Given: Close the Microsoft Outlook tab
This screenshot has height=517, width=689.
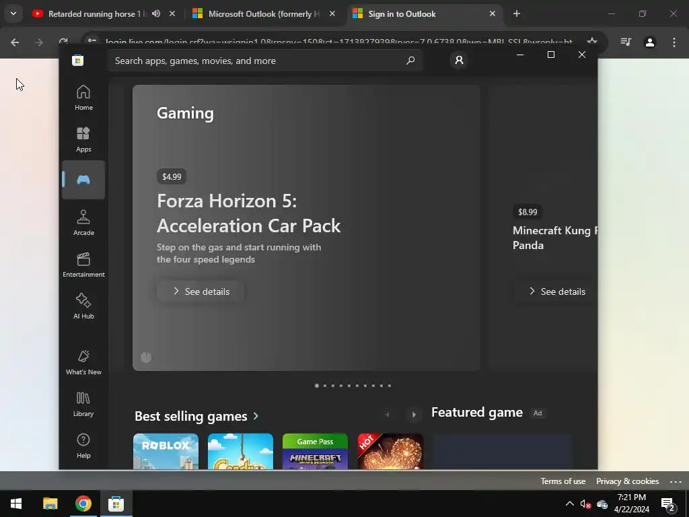Looking at the screenshot, I should 332,13.
